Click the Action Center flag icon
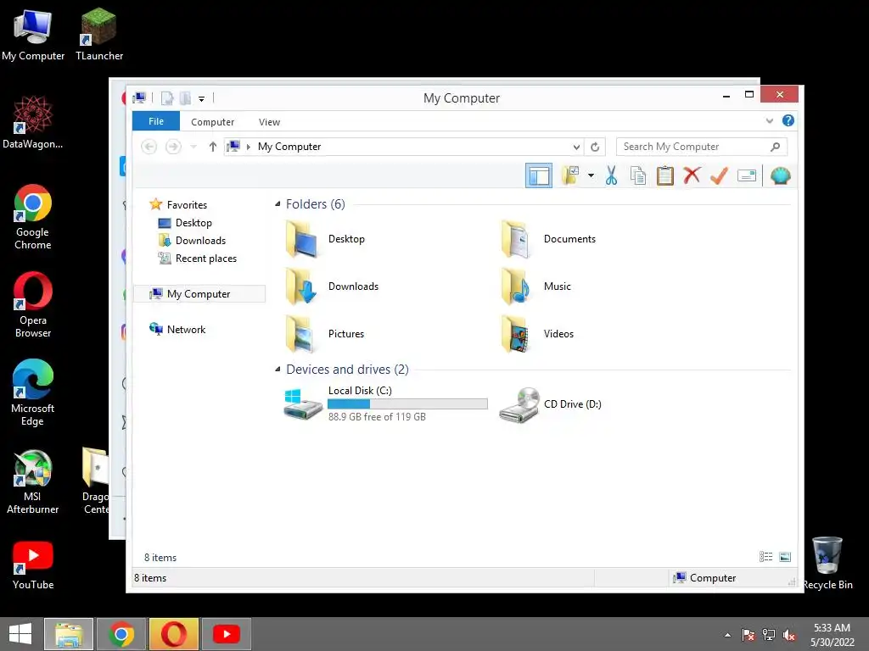The height and width of the screenshot is (651, 869). pos(748,635)
